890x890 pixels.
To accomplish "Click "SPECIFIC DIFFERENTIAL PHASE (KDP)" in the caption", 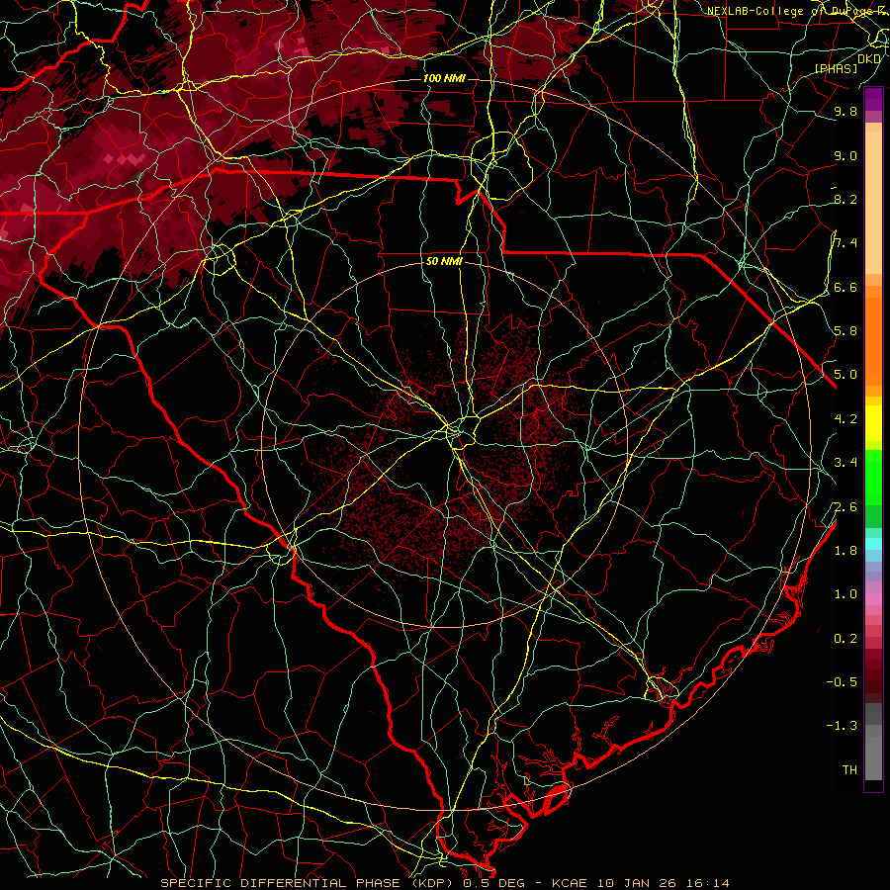I will point(310,883).
